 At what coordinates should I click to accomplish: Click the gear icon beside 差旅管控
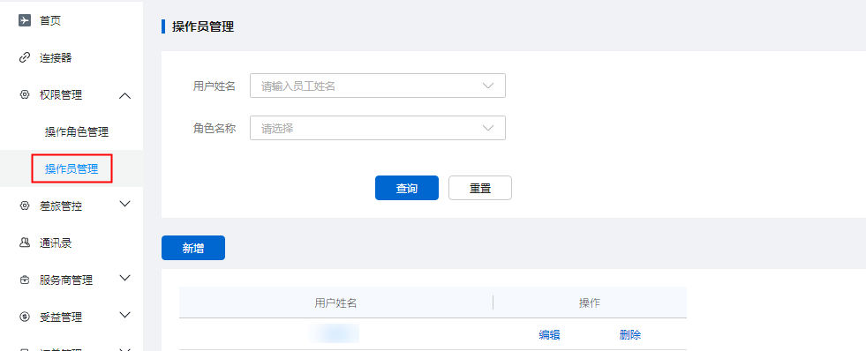pyautogui.click(x=25, y=205)
